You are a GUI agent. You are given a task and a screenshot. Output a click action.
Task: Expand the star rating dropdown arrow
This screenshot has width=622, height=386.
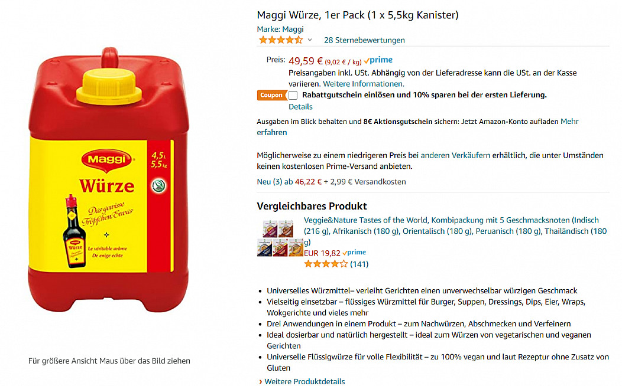[x=310, y=40]
